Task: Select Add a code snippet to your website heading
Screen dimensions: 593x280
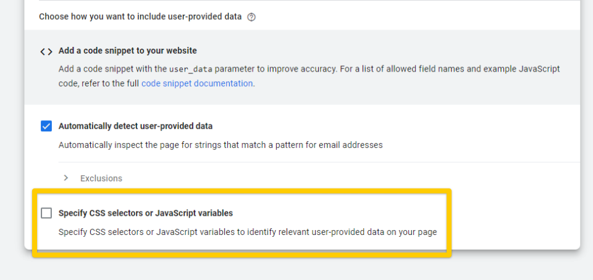Action: tap(127, 51)
